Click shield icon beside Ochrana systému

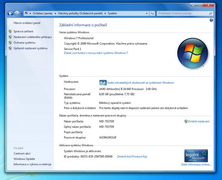click(10, 43)
